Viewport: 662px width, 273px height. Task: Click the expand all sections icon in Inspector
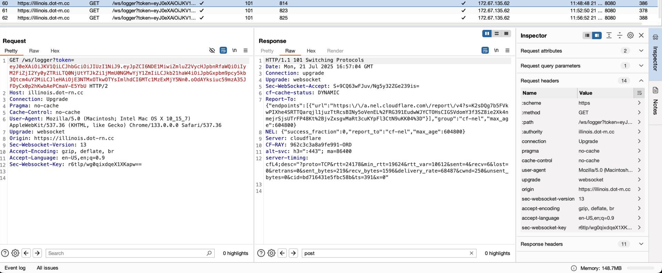609,35
